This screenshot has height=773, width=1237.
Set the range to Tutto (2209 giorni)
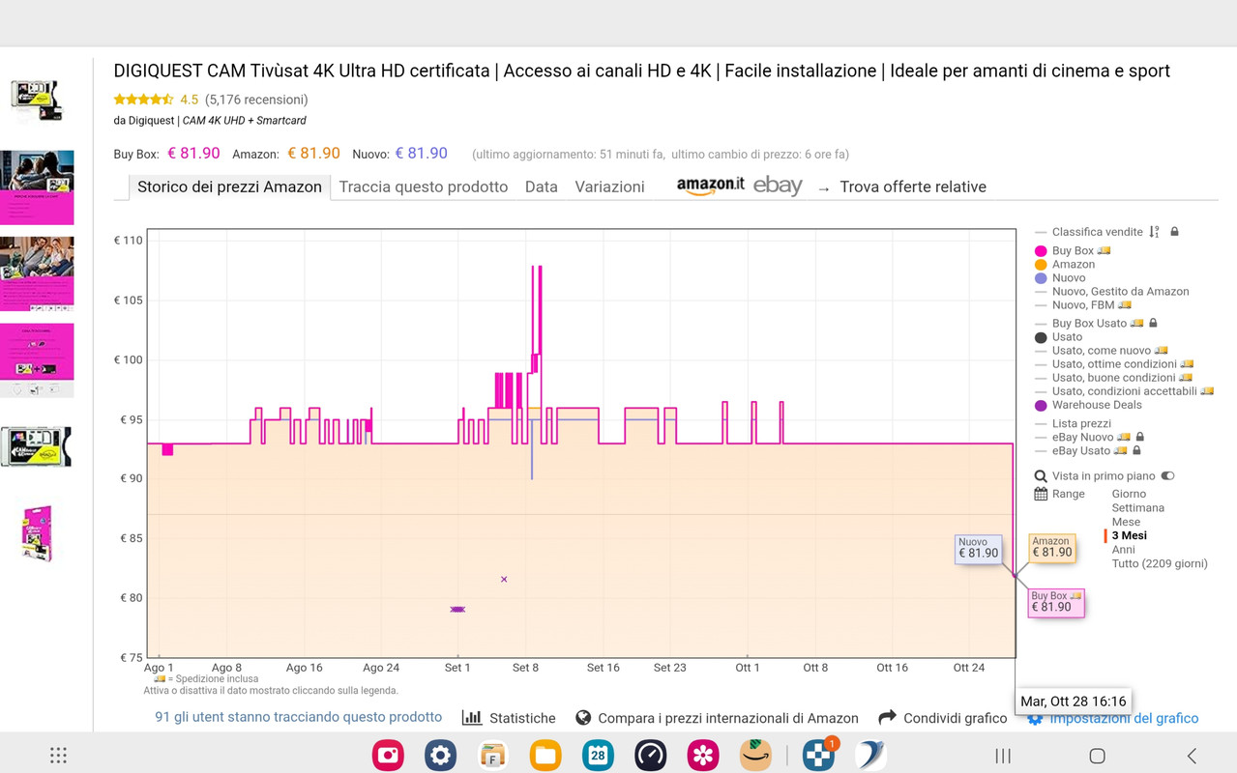[1160, 563]
